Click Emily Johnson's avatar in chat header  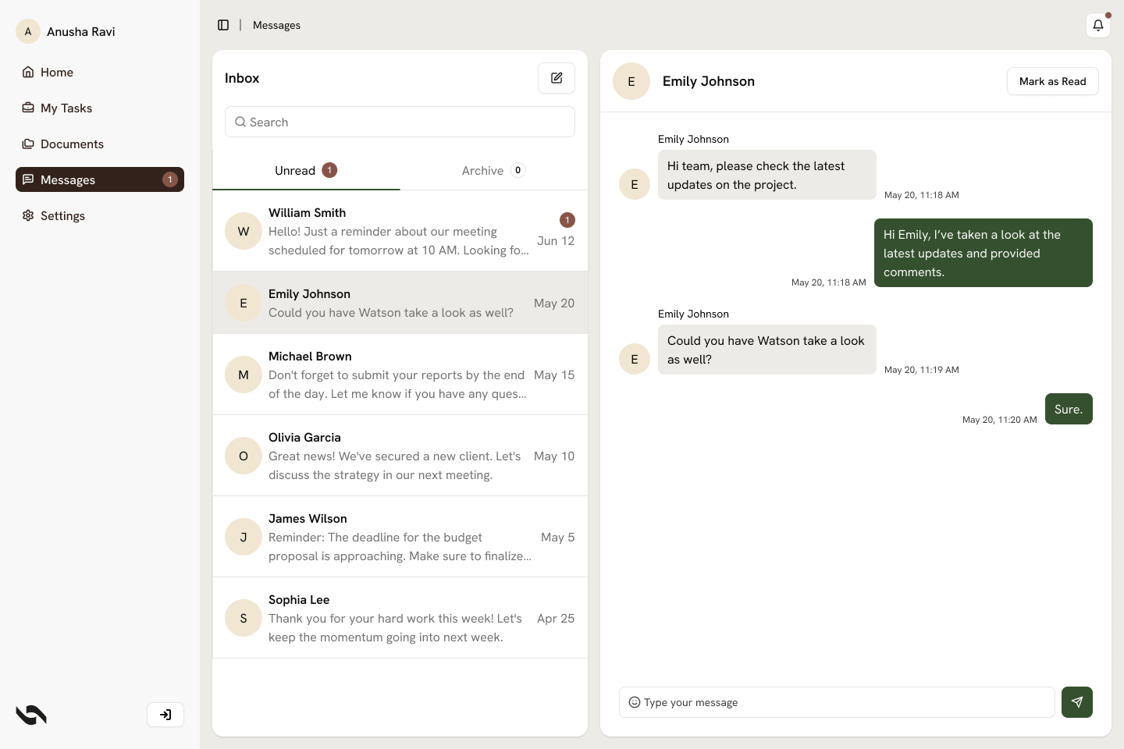click(631, 81)
